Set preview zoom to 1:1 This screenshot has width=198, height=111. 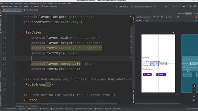tap(194, 97)
